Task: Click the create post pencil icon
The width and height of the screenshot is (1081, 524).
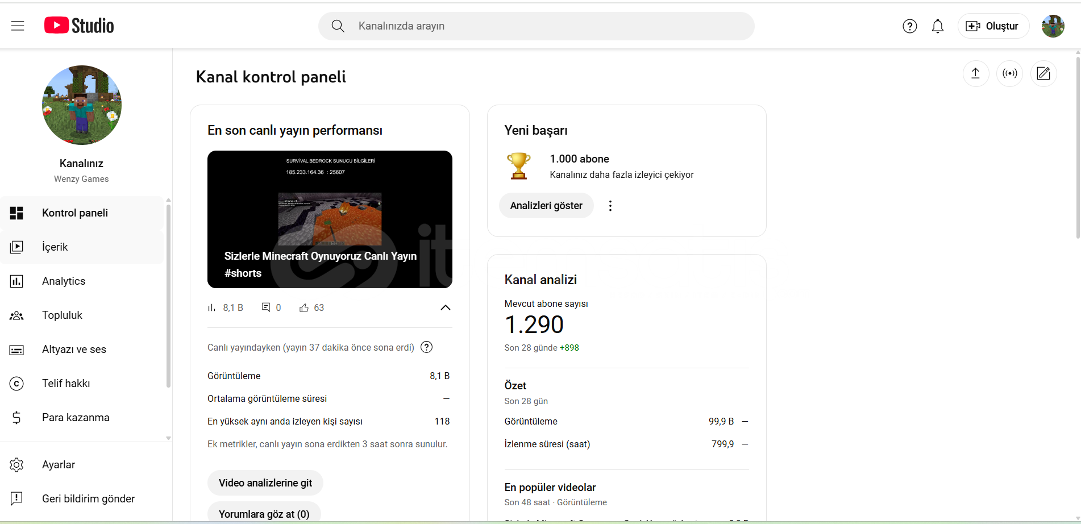Action: pyautogui.click(x=1043, y=73)
